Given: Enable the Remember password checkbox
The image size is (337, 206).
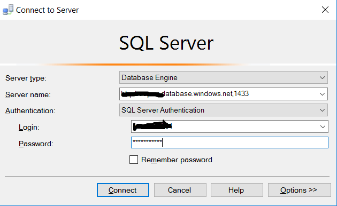Looking at the screenshot, I should pos(134,160).
